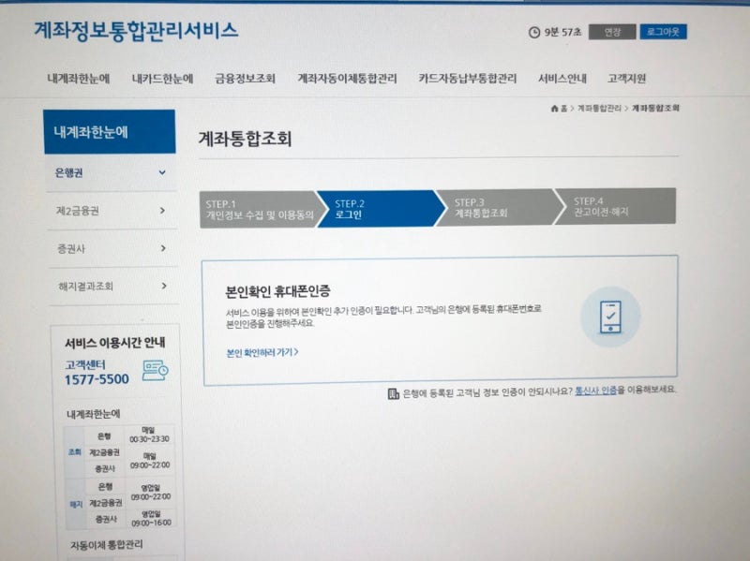The image size is (750, 561).
Task: Open the 서비스안내 menu
Action: pyautogui.click(x=562, y=79)
